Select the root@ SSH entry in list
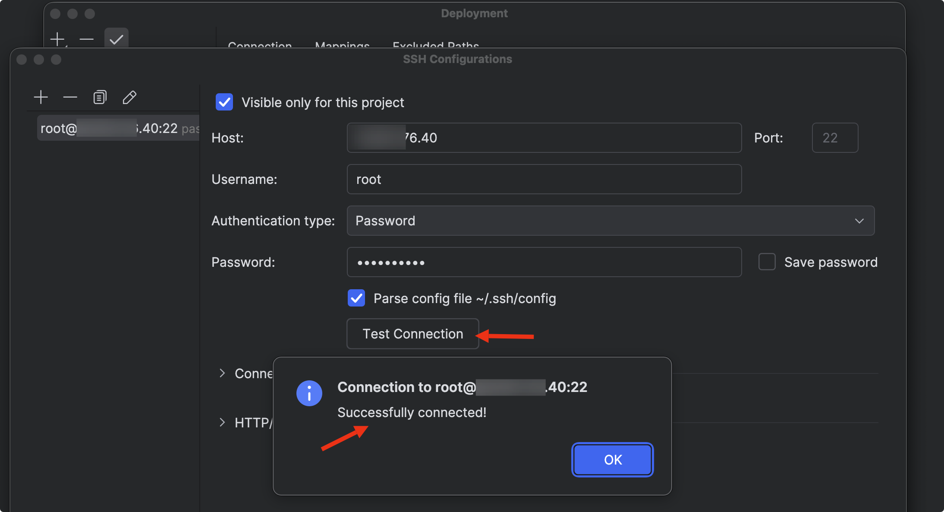 [117, 128]
